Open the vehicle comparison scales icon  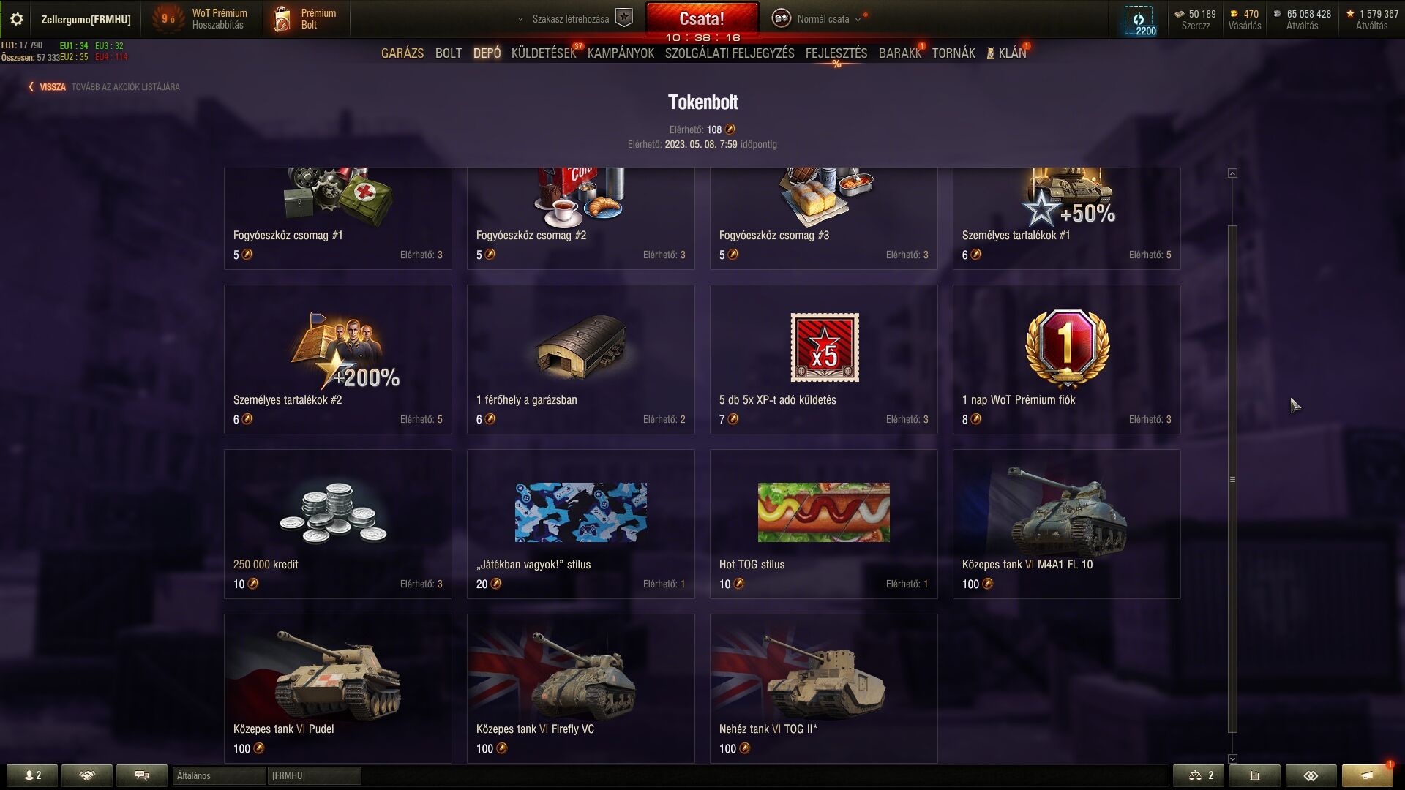(x=1200, y=775)
